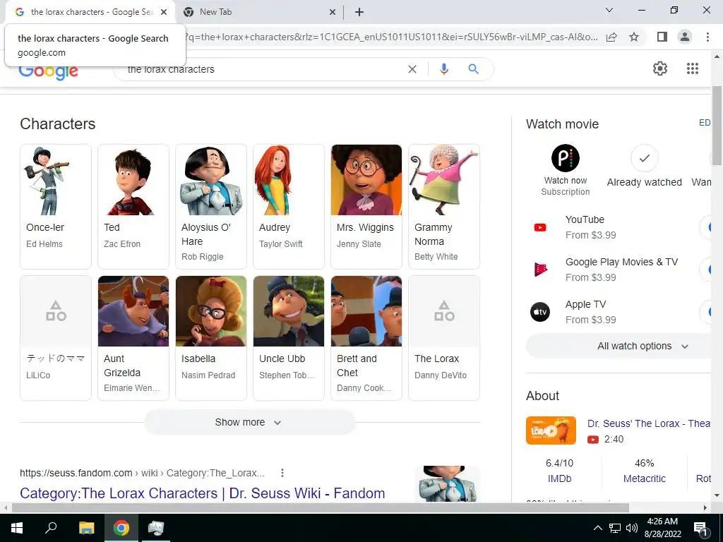Share this page icon in address bar
This screenshot has width=723, height=542.
(x=611, y=37)
